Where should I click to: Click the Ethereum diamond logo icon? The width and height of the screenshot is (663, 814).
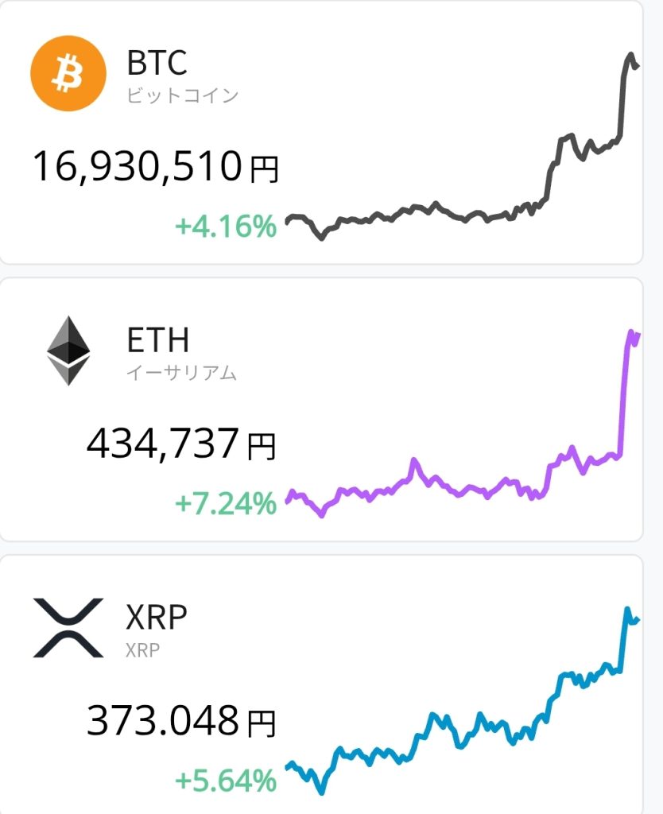click(68, 351)
